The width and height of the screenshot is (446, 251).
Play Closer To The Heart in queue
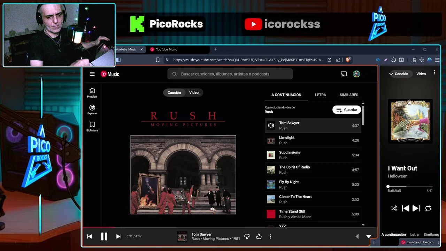point(313,199)
